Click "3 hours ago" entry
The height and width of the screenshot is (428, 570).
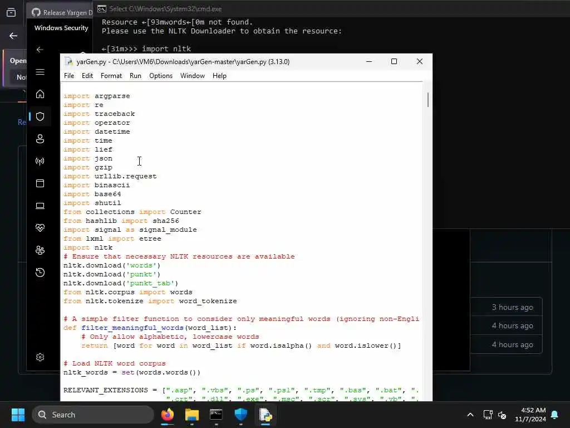512,307
